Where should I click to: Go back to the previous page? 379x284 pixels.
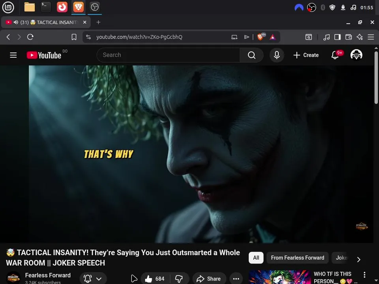pyautogui.click(x=8, y=37)
